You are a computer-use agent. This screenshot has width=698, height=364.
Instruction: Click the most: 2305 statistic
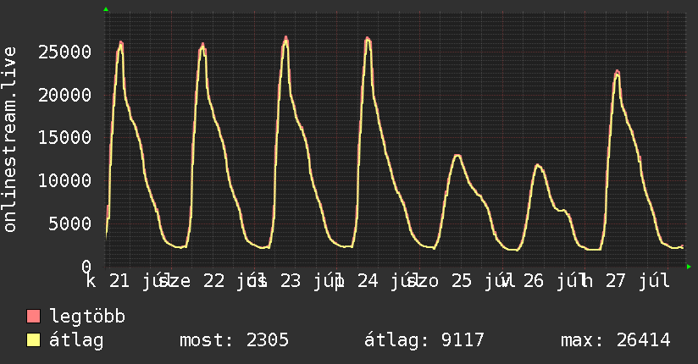pos(234,340)
